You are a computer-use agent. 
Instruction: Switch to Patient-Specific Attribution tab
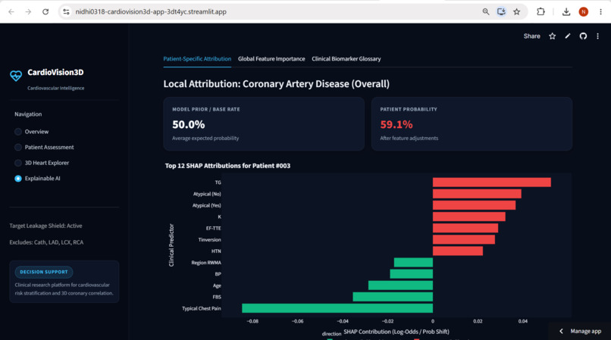197,59
